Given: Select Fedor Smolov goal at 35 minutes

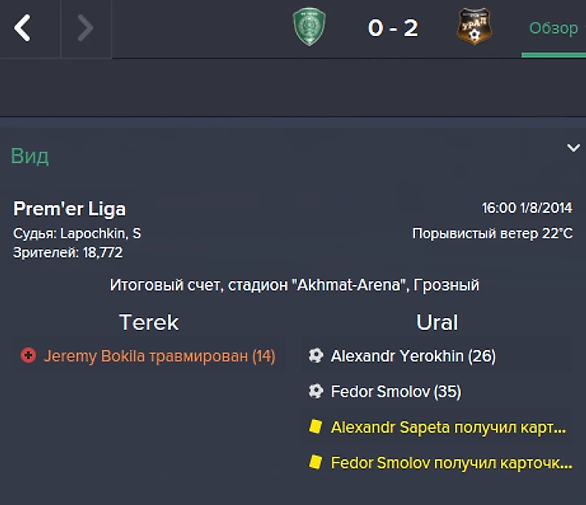Looking at the screenshot, I should (x=396, y=392).
